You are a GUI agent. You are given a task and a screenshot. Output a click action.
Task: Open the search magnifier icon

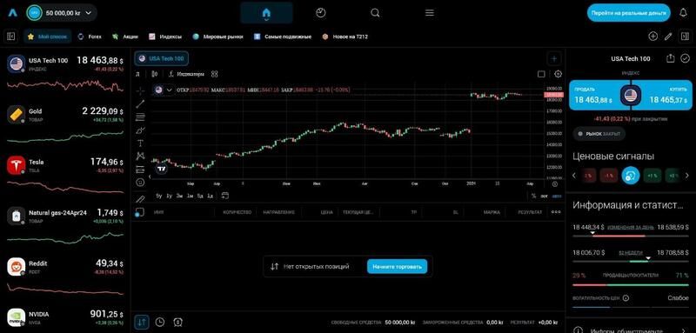coord(375,13)
